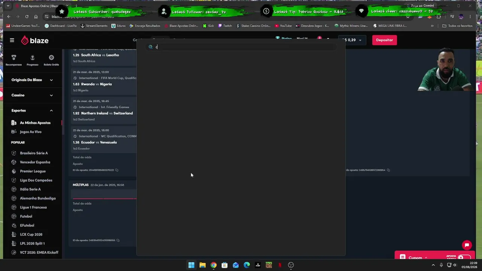Show hidden system tray icons

[433, 265]
